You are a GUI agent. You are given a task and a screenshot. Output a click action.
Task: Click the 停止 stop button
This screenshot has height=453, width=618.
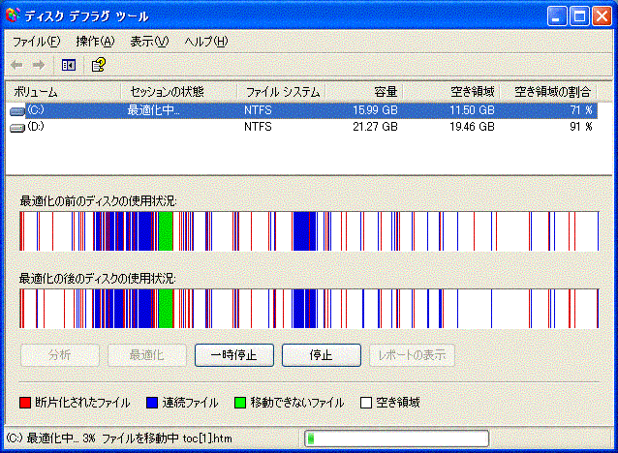click(322, 355)
